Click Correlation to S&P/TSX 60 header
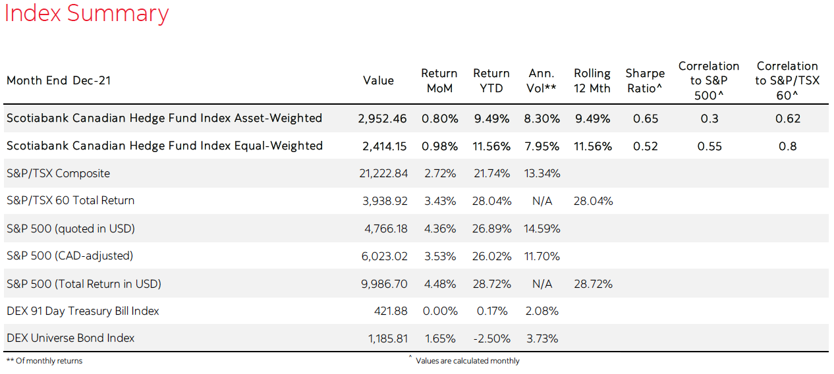This screenshot has width=834, height=374. pyautogui.click(x=787, y=80)
